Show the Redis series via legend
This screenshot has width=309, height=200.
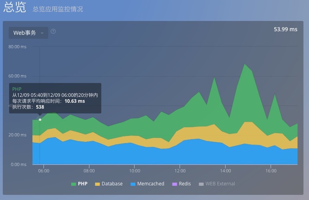[185, 184]
